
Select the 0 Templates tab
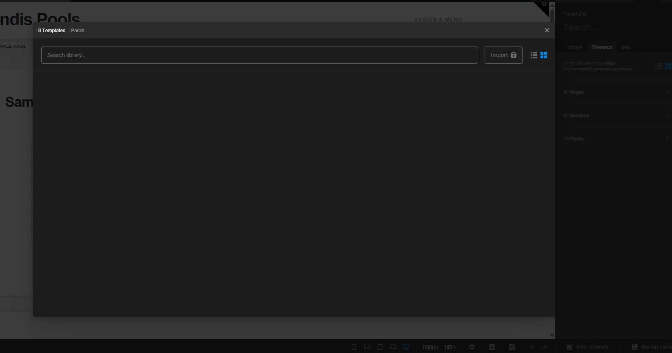click(x=52, y=31)
